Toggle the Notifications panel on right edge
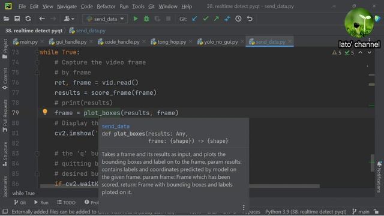 379,176
